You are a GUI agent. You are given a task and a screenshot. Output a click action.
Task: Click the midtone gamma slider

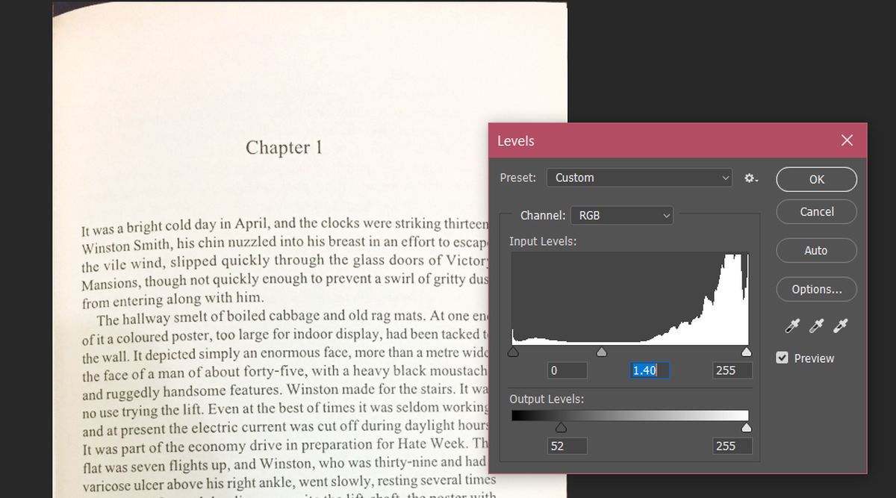coord(602,351)
